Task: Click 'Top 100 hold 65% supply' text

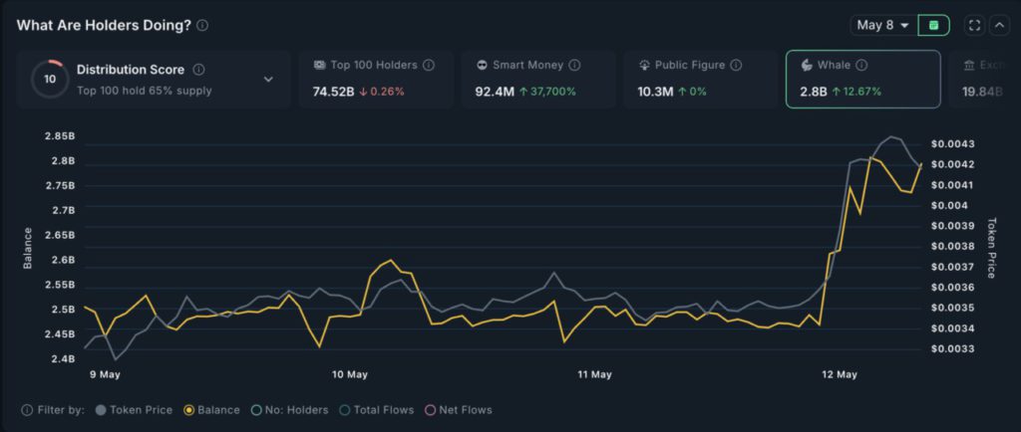Action: 144,91
